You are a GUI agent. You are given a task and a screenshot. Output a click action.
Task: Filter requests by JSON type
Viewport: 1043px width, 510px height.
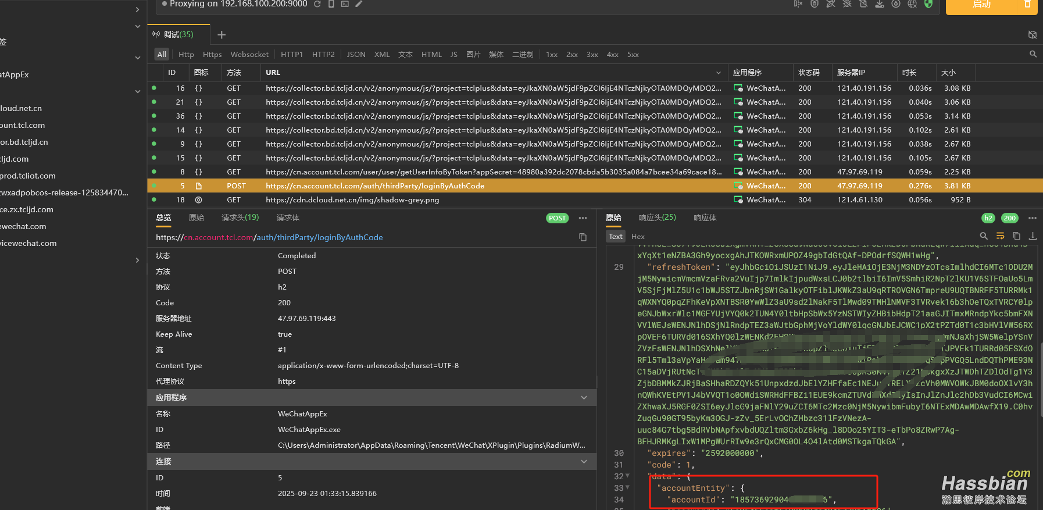coord(356,55)
